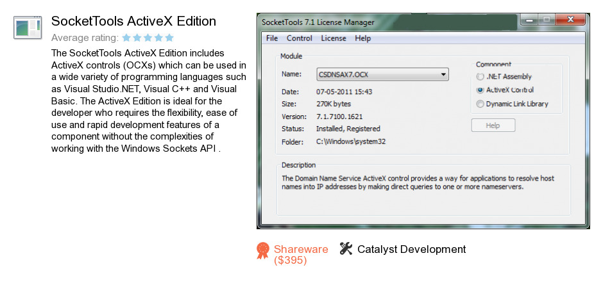Image resolution: width=603 pixels, height=283 pixels.
Task: Click the first rating star
Action: tap(126, 38)
